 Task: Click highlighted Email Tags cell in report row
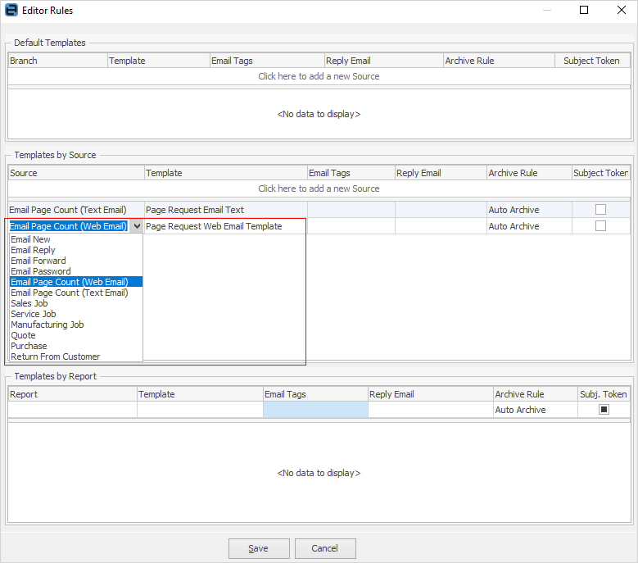click(315, 410)
